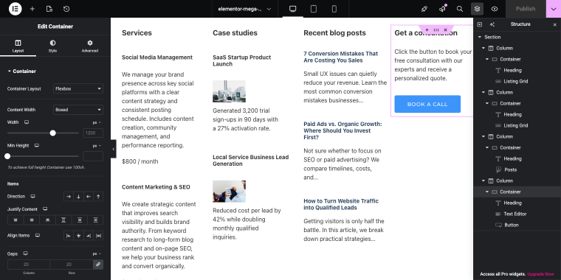Set Justify Content to start
This screenshot has width=561, height=280.
[x=16, y=220]
